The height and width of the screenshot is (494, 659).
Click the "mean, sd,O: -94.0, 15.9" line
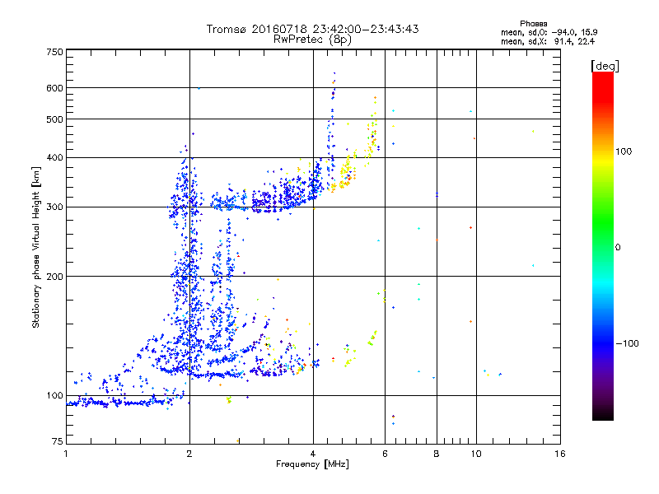(x=549, y=32)
